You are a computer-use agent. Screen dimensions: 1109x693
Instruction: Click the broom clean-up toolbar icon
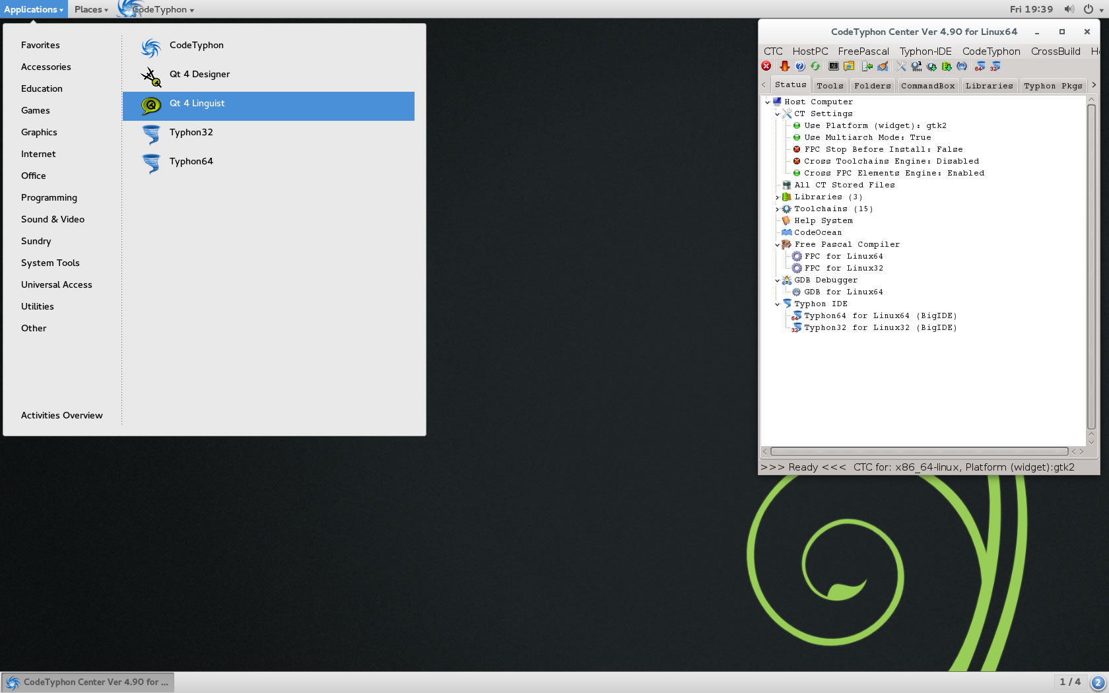click(883, 66)
